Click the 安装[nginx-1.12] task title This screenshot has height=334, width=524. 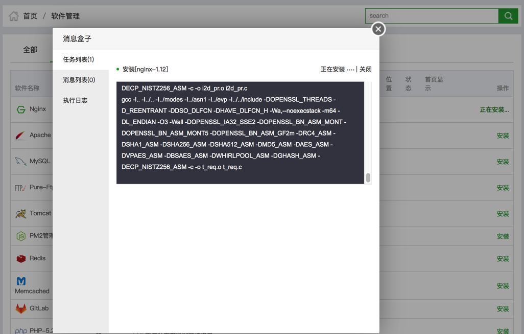point(146,69)
